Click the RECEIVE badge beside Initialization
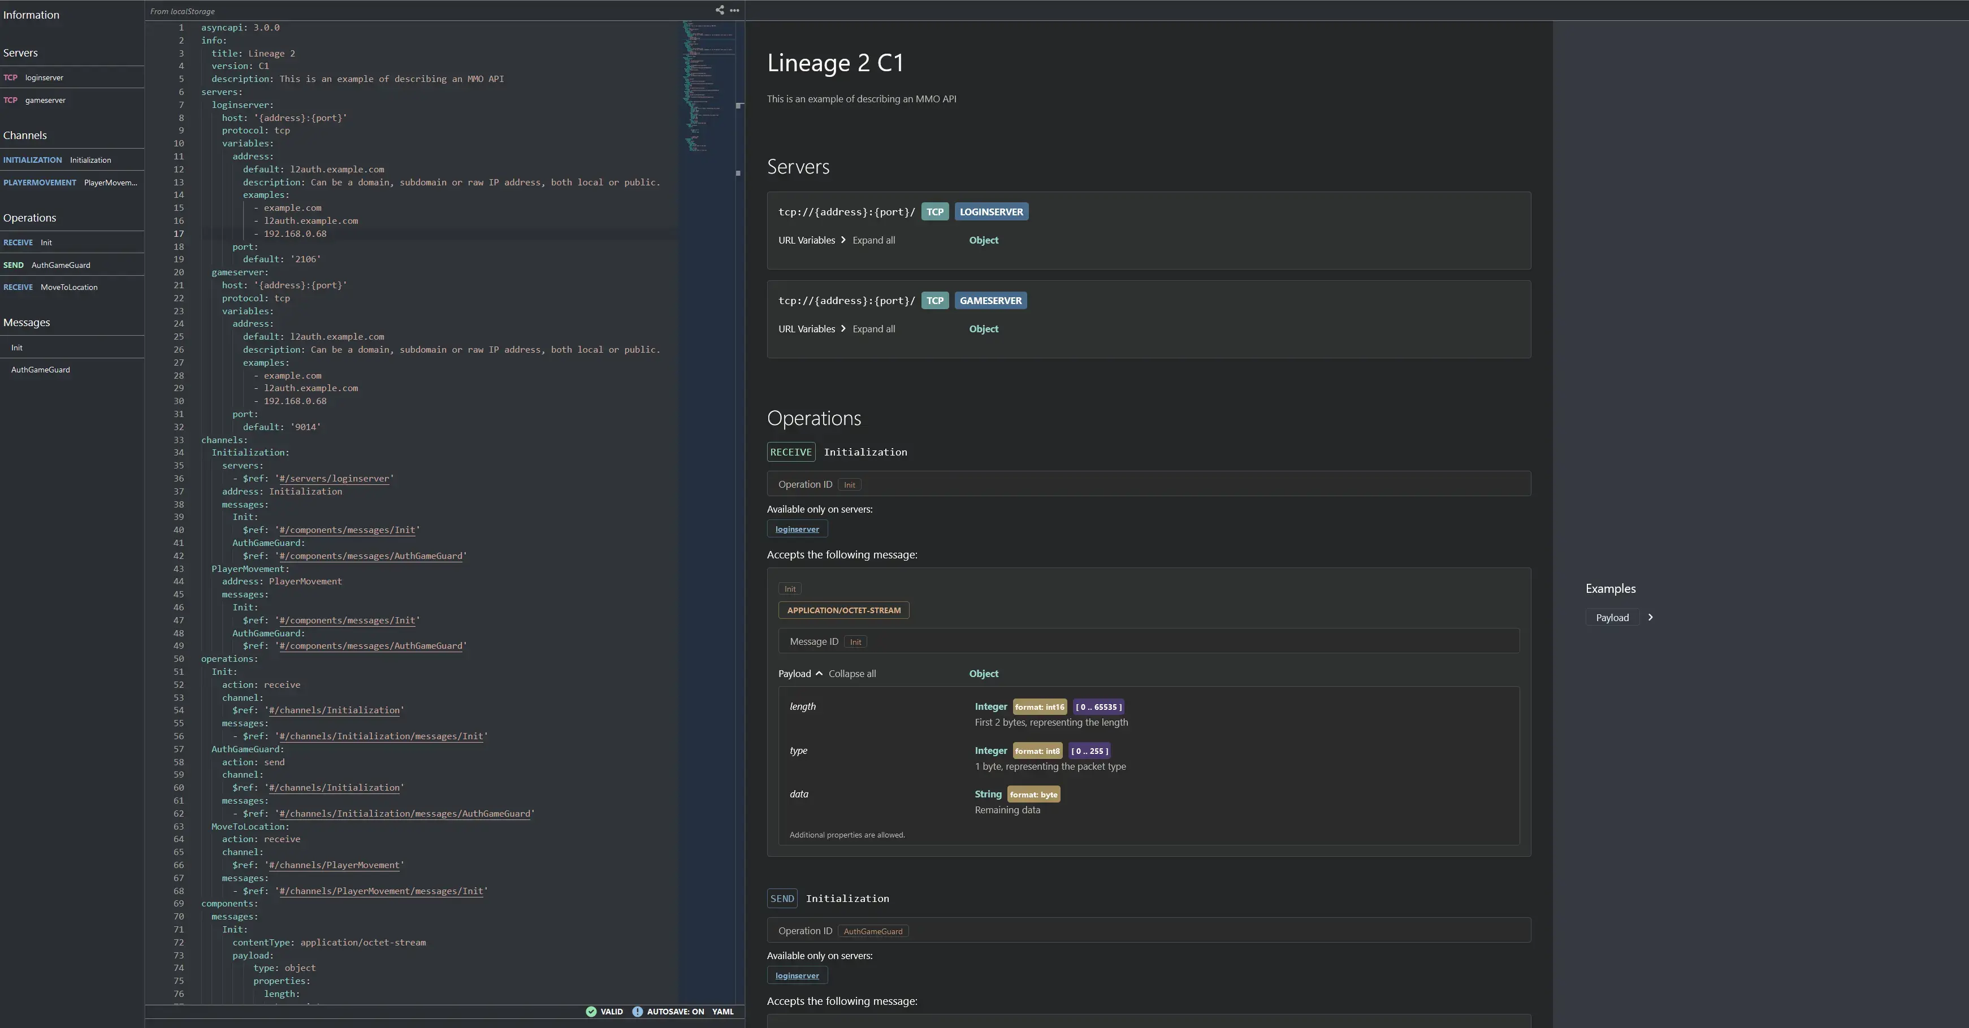The image size is (1969, 1028). [x=791, y=452]
